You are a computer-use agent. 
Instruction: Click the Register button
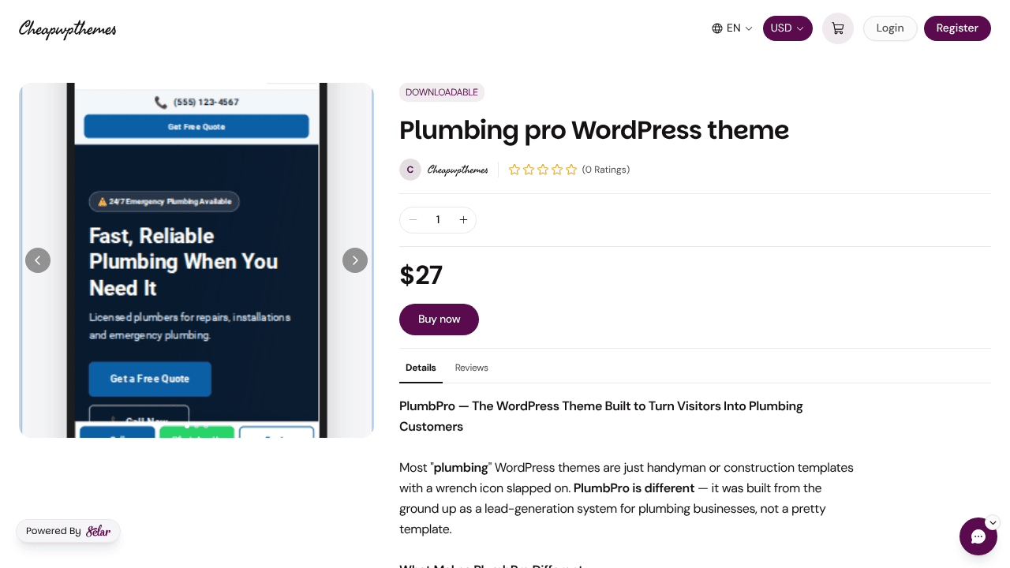click(x=957, y=28)
